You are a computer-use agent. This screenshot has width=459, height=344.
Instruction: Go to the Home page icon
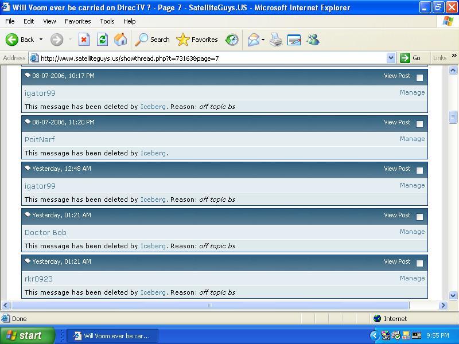point(120,40)
